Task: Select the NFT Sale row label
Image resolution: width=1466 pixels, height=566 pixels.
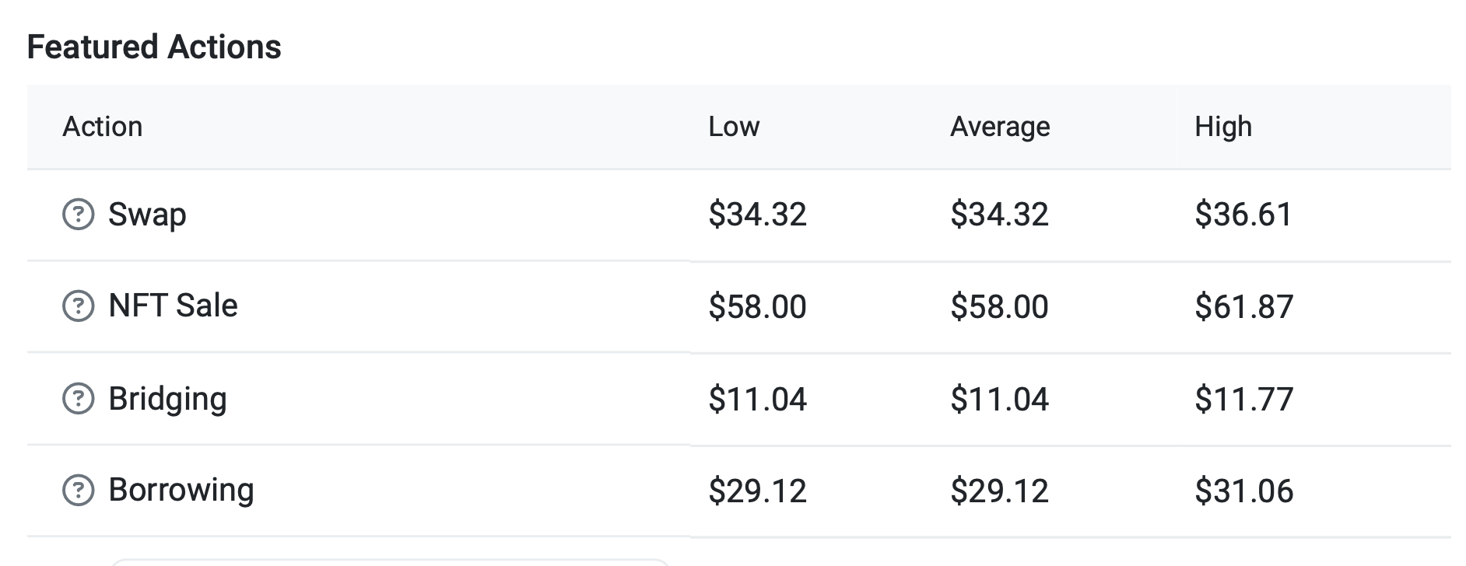Action: click(x=173, y=306)
